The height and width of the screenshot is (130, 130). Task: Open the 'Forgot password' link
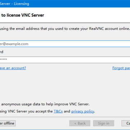pos(121,68)
